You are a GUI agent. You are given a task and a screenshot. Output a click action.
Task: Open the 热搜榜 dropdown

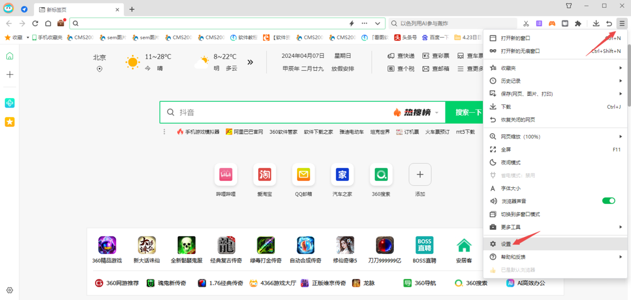pyautogui.click(x=416, y=112)
